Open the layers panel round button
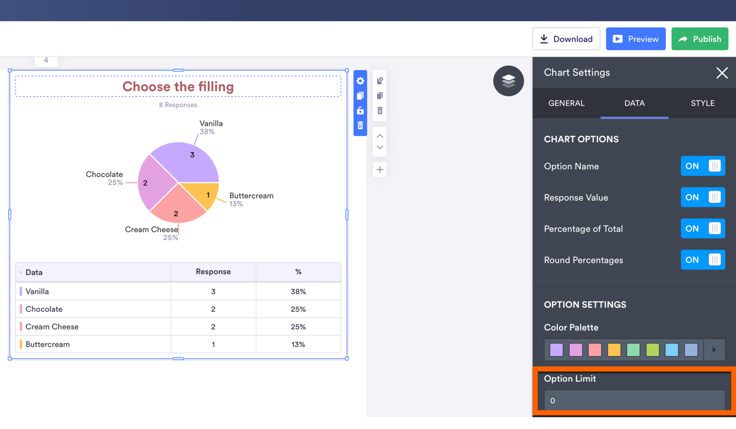 point(508,81)
